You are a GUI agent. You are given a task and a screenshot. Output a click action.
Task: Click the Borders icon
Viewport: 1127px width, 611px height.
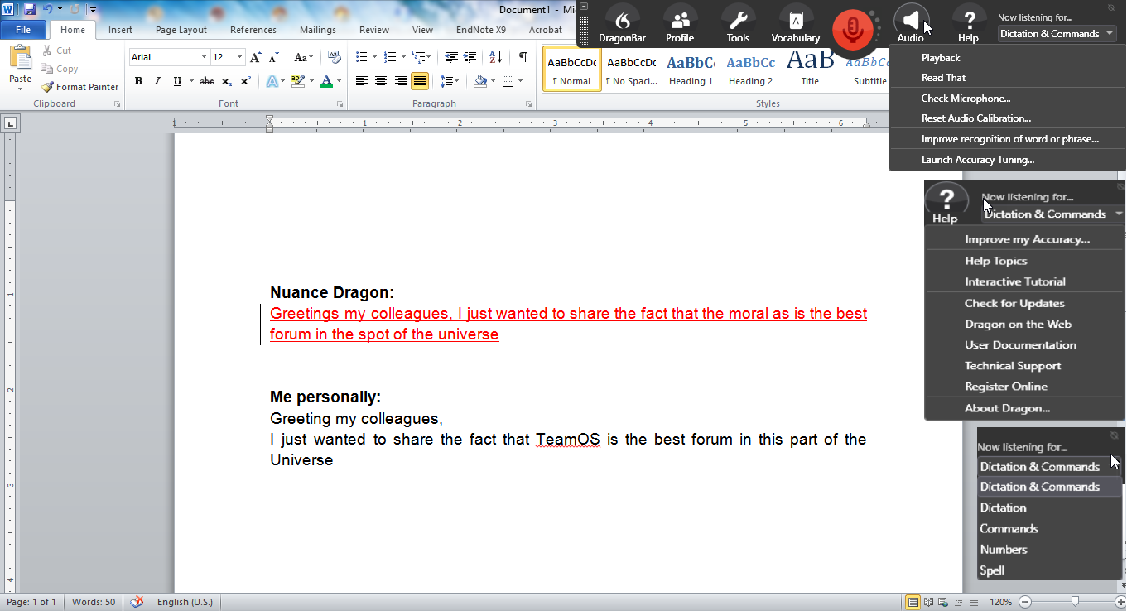508,81
